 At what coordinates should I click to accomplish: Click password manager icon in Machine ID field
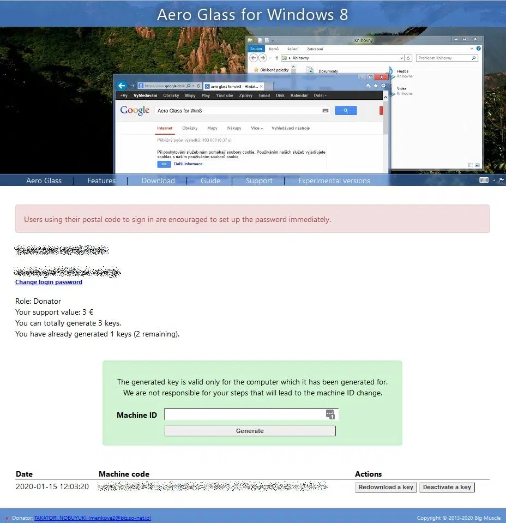pyautogui.click(x=330, y=414)
